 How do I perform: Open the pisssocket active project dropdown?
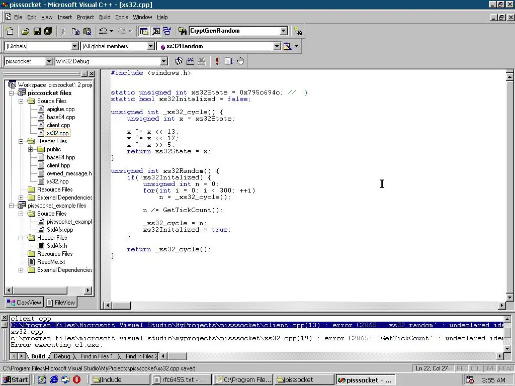tap(49, 61)
